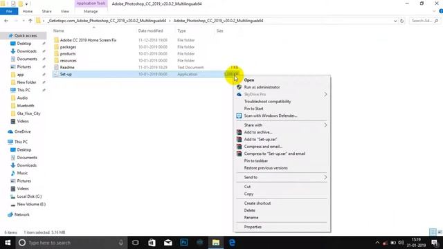Select Delete in context menu
This screenshot has width=443, height=249.
pos(249,210)
